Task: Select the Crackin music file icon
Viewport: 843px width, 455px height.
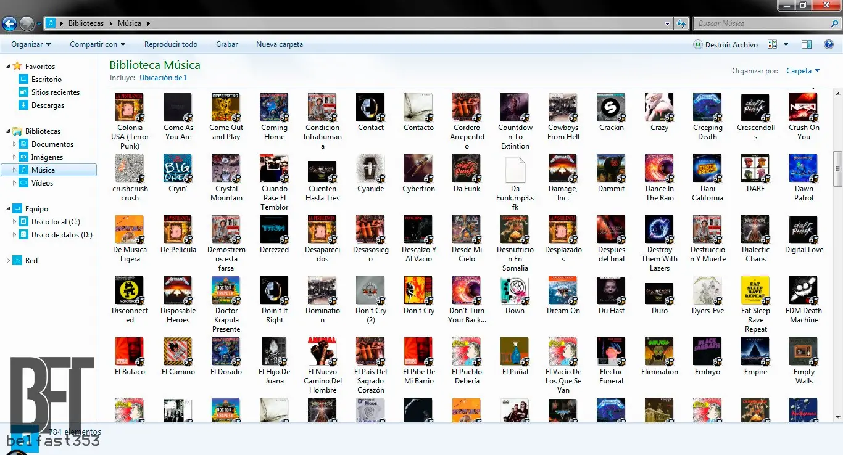Action: 611,107
